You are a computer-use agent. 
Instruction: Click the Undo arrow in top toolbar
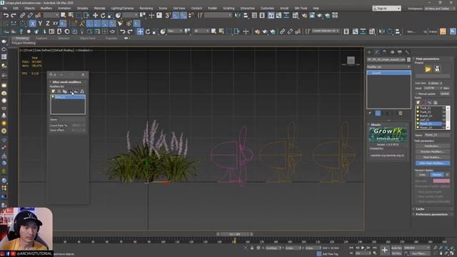point(6,16)
